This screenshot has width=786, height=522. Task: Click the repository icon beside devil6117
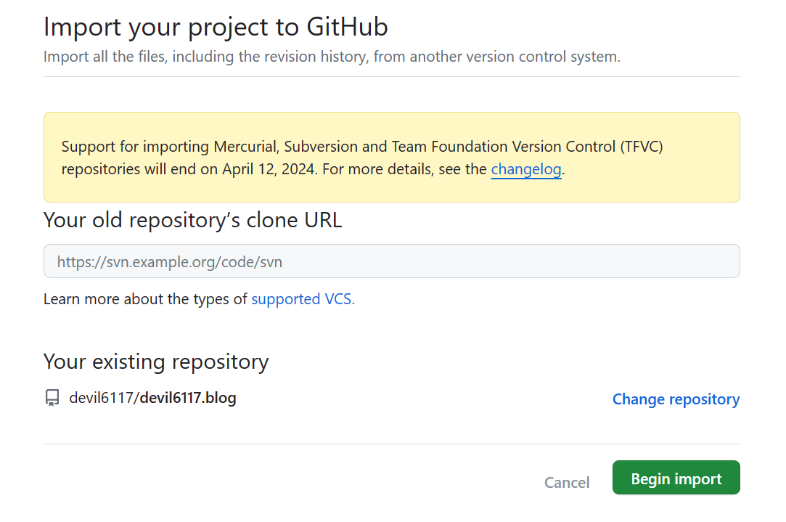pyautogui.click(x=52, y=398)
